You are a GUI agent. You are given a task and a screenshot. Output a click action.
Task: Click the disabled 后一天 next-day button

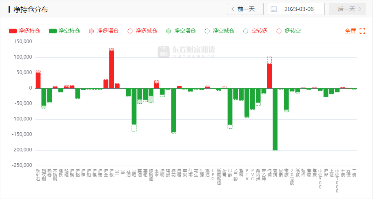(x=347, y=9)
